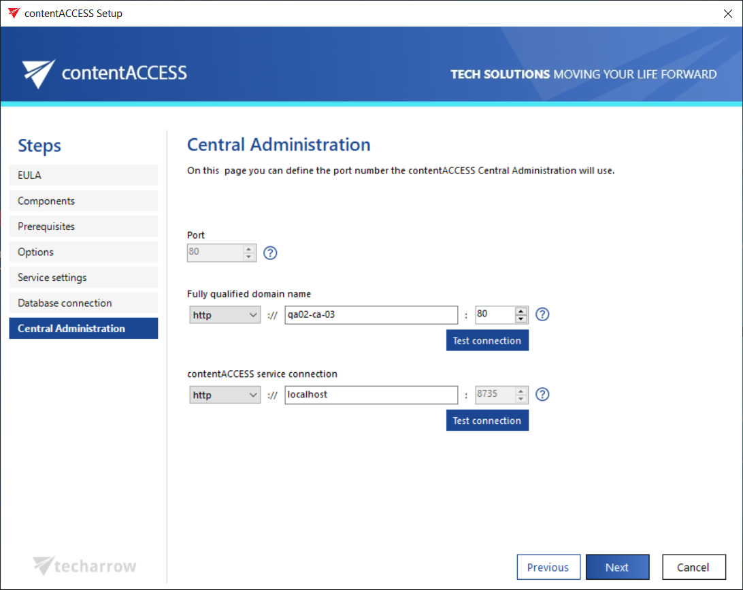
Task: Go back with the Previous button
Action: click(x=548, y=568)
